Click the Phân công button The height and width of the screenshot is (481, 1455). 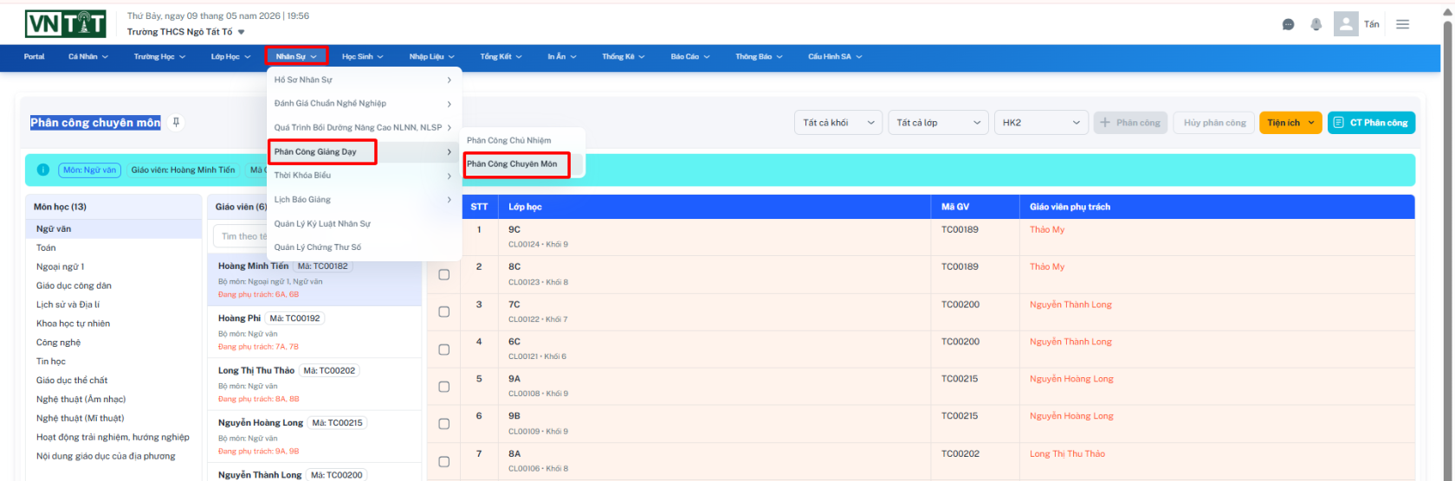click(x=1130, y=123)
